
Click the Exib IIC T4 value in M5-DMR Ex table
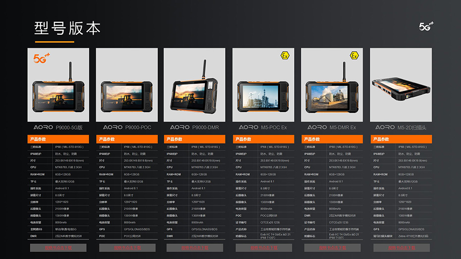click(345, 236)
